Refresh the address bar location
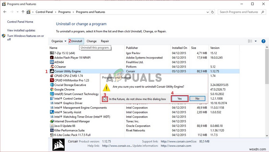 pyautogui.click(x=213, y=12)
